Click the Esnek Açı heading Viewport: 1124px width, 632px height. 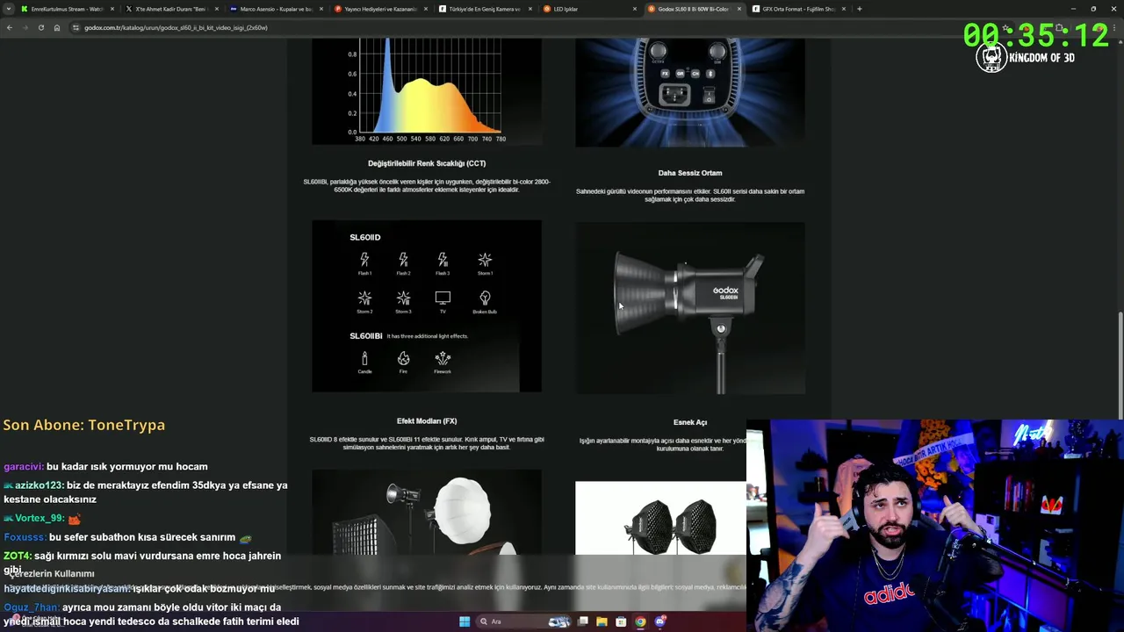click(690, 422)
